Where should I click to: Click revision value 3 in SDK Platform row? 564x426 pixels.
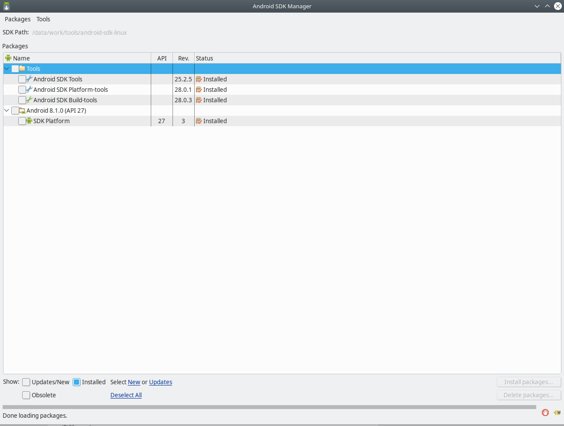[x=183, y=121]
